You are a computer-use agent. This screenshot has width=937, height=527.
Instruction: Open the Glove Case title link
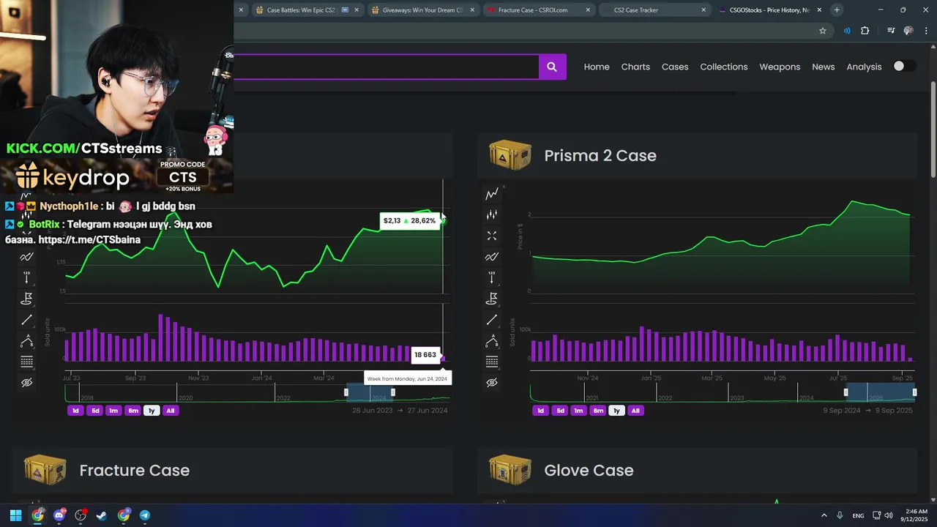pos(589,471)
